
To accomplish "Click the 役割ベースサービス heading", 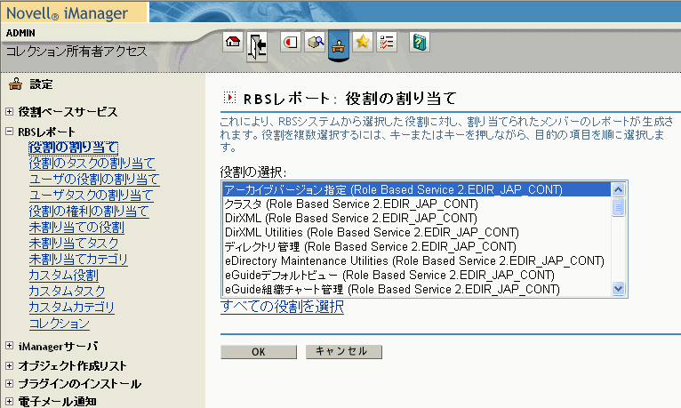I will click(68, 112).
